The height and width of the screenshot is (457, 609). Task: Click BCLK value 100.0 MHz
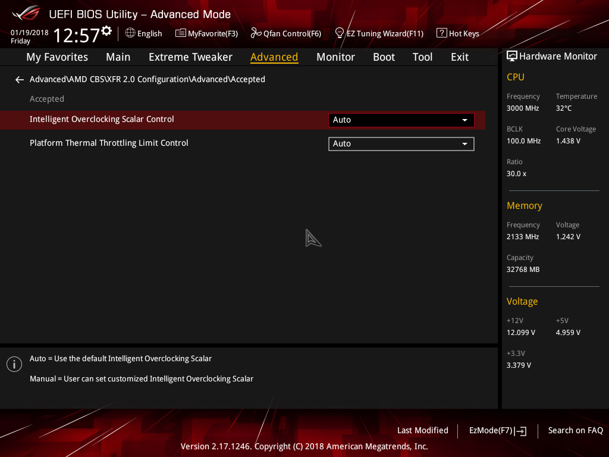[x=523, y=141]
